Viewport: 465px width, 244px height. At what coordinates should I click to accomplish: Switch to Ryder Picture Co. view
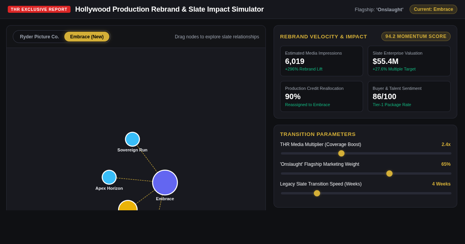(x=40, y=37)
